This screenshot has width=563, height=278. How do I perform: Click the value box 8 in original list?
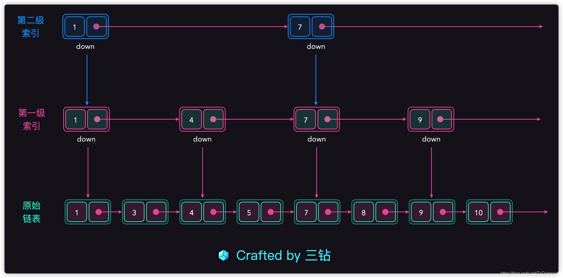(x=363, y=213)
